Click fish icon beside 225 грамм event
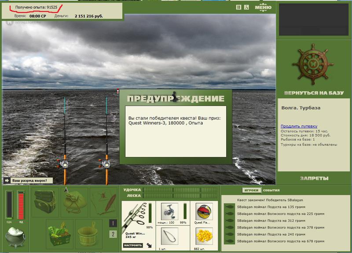This screenshot has width=352, height=253. 229,214
